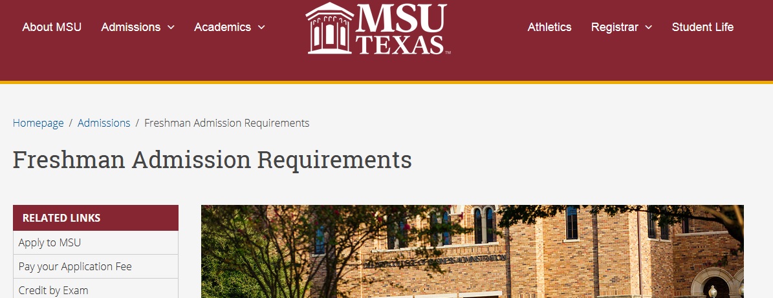Follow the Admissions breadcrumb link
Viewport: 773px width, 298px height.
point(103,123)
